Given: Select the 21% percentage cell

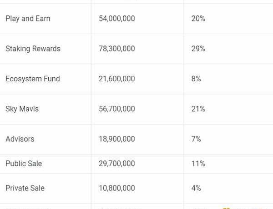Looking at the screenshot, I should tap(198, 109).
